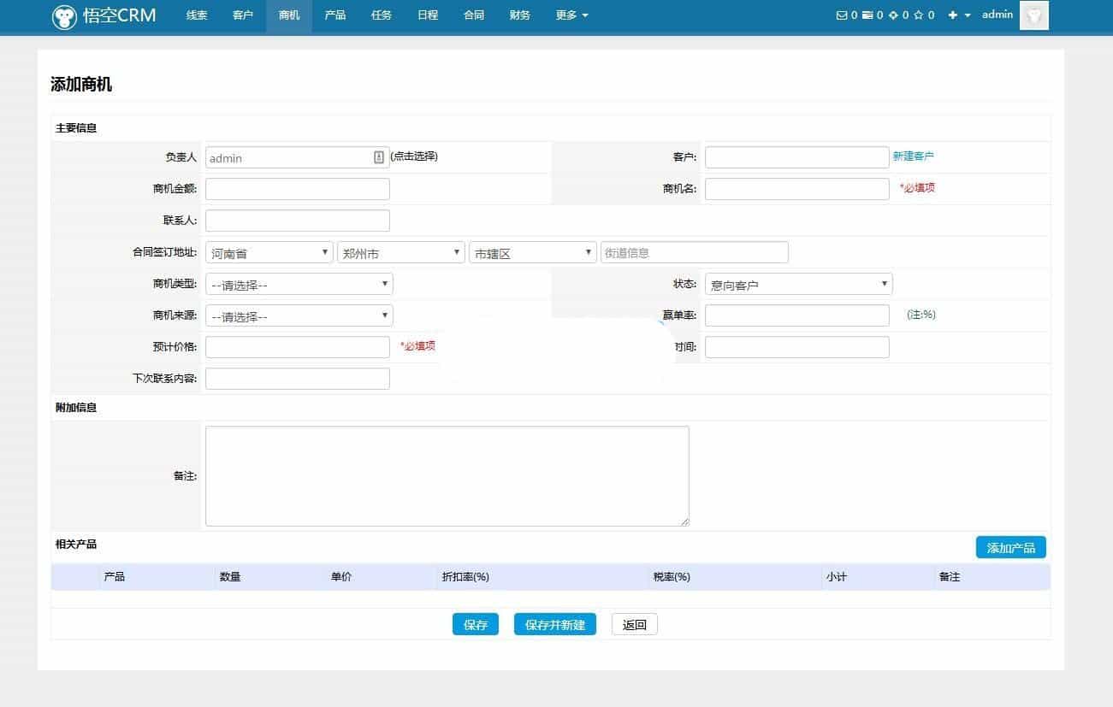Click into the 备注 text area
The image size is (1113, 707).
click(447, 476)
